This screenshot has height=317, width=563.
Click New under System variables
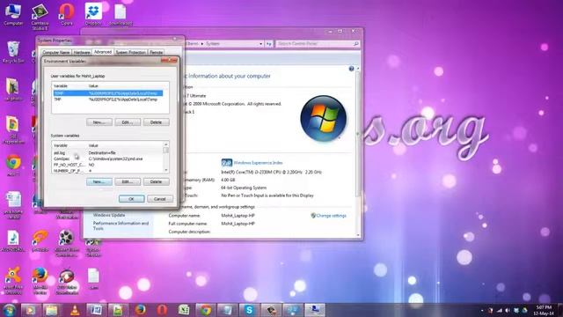pos(99,181)
